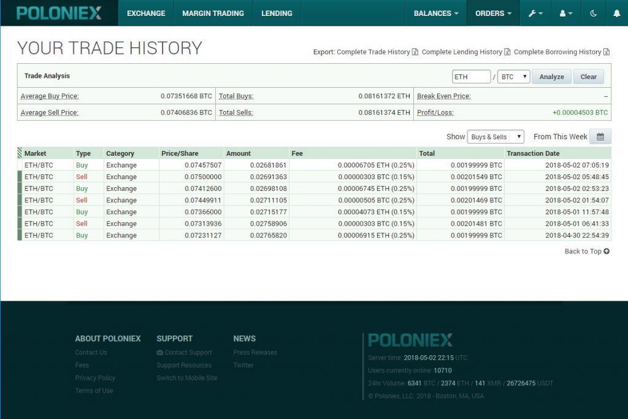Open the wrench settings menu
Viewport: 628px width, 419px height.
[535, 13]
